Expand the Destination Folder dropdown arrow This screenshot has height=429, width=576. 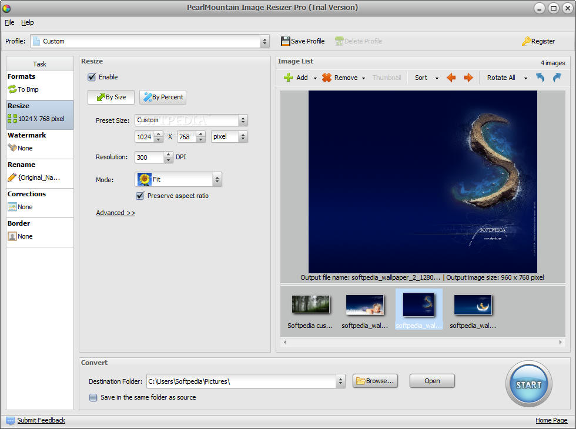click(340, 381)
